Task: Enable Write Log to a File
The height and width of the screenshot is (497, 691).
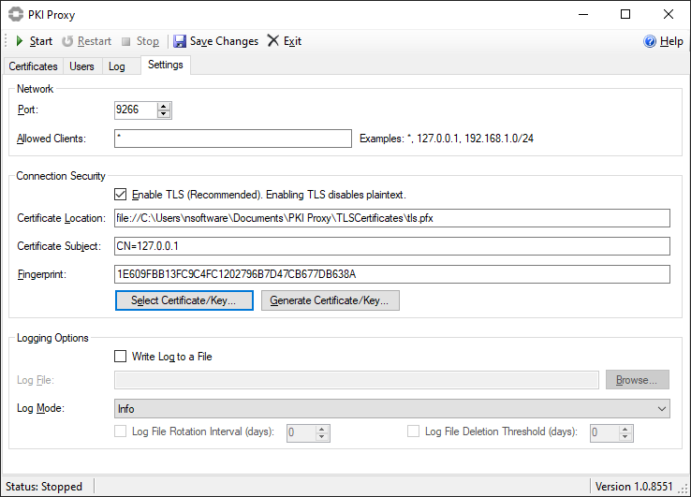Action: (x=120, y=356)
